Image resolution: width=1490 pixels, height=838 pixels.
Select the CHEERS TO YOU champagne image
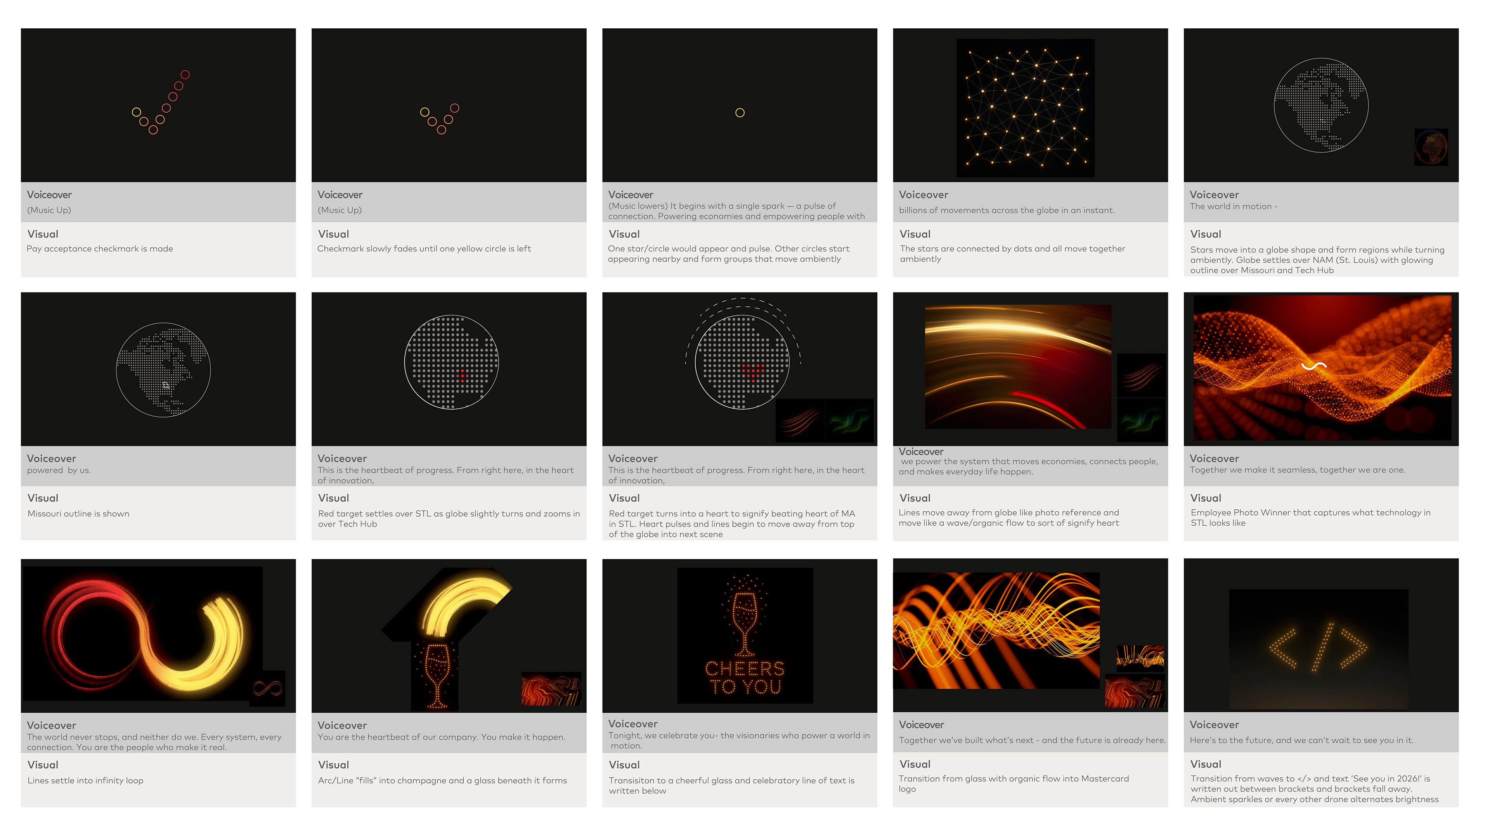pos(745,635)
